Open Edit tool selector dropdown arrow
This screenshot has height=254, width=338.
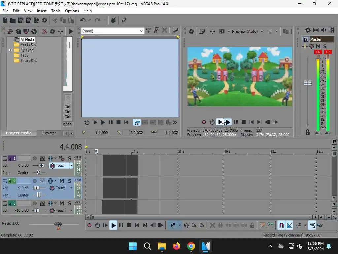point(180,226)
